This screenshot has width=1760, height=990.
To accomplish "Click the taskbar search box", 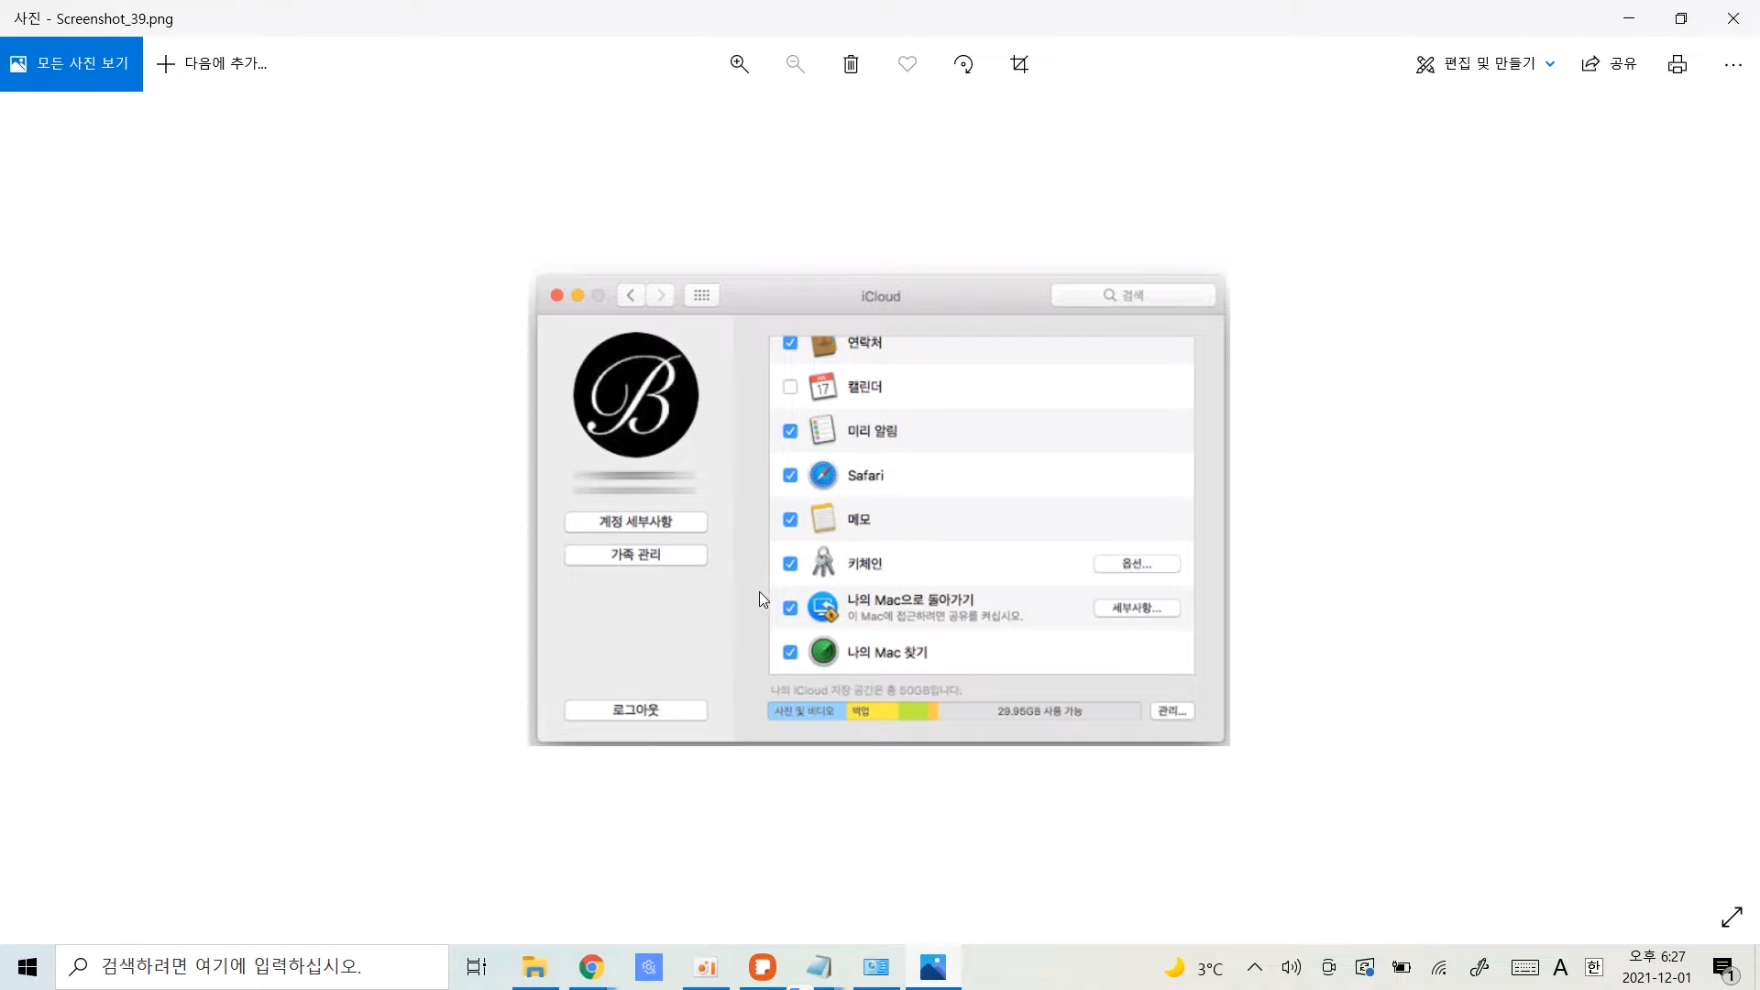I will pos(252,967).
